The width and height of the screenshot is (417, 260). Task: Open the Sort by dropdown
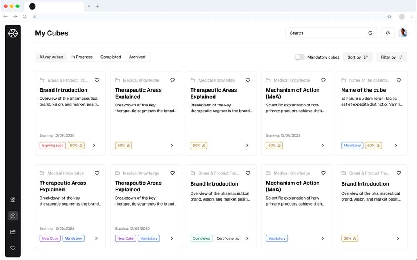[357, 57]
